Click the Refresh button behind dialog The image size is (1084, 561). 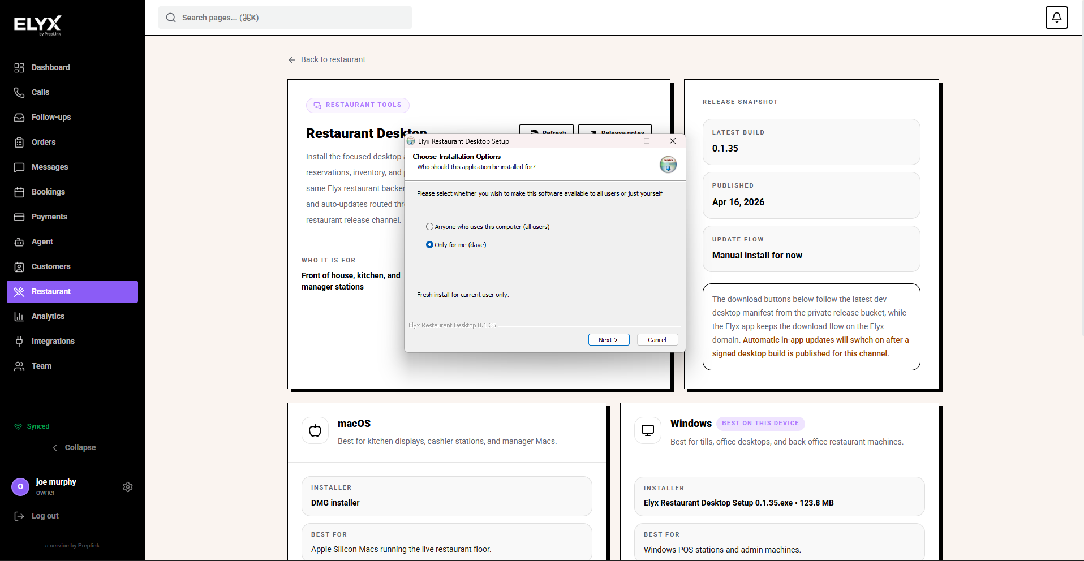(x=547, y=130)
